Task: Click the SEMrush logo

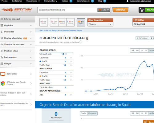Action: [16, 10]
